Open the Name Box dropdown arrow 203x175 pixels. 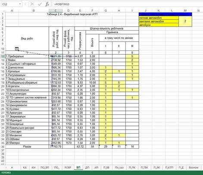pos(20,4)
